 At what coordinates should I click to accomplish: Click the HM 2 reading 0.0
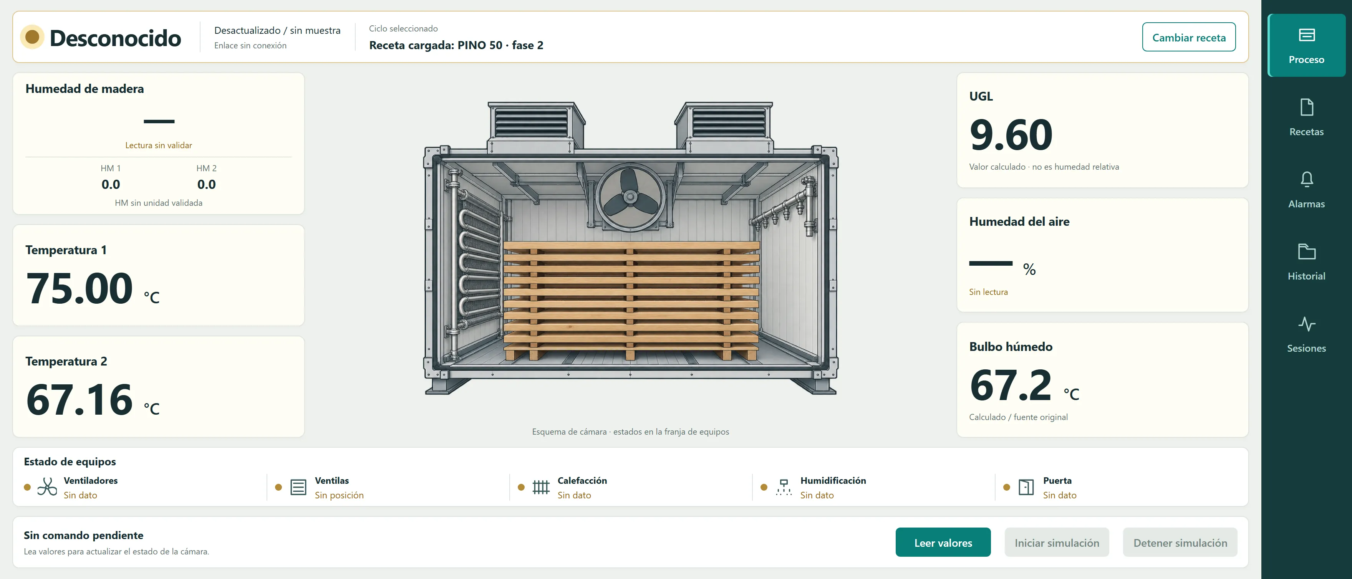(206, 185)
